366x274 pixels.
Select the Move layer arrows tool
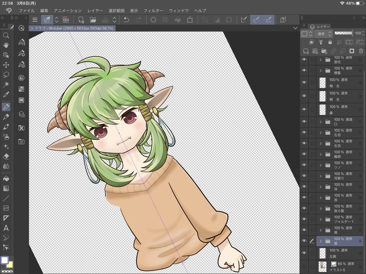click(x=6, y=65)
